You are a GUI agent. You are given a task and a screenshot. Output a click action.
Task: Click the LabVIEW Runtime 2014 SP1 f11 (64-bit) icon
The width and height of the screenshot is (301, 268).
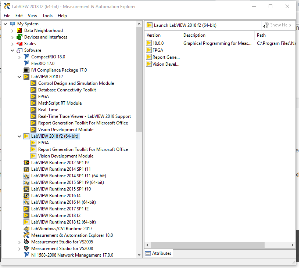point(26,176)
